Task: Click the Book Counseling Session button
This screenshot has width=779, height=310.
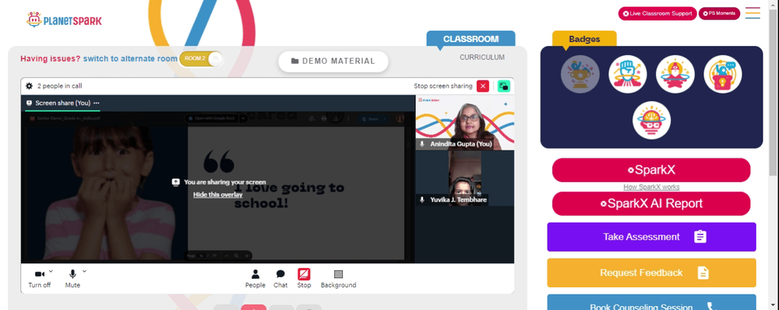Action: tap(651, 302)
